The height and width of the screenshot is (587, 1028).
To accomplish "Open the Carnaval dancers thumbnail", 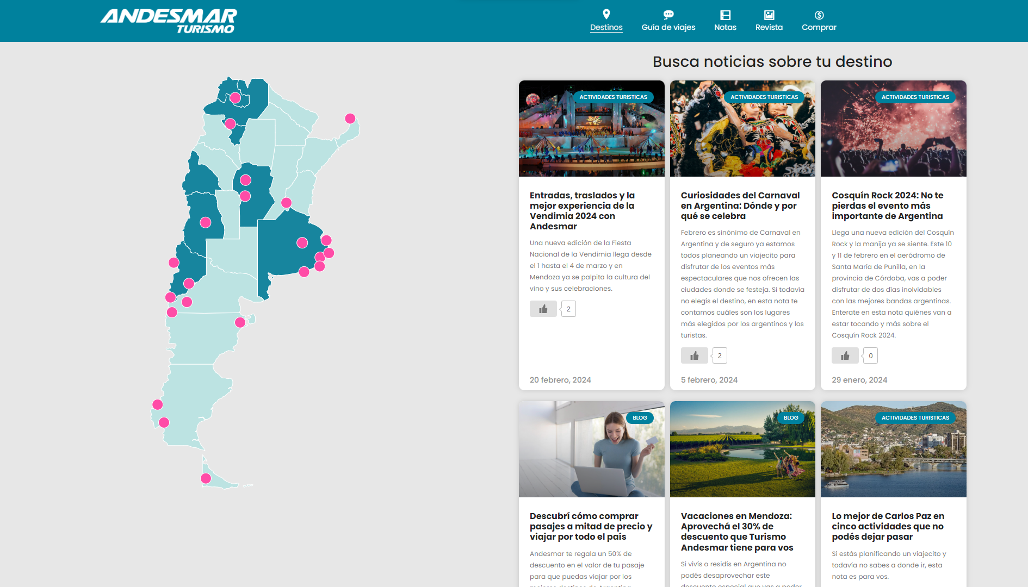I will [x=742, y=128].
